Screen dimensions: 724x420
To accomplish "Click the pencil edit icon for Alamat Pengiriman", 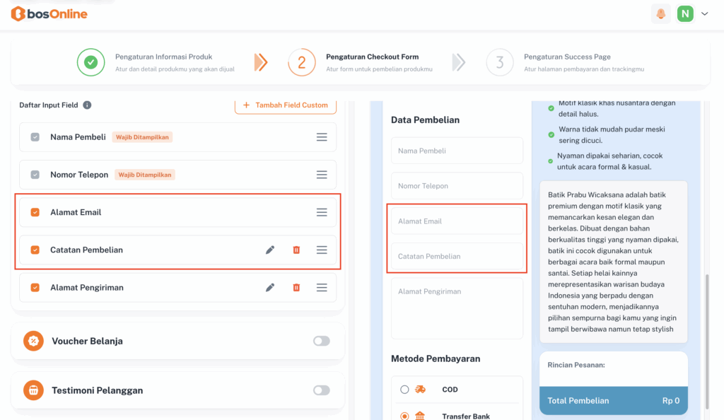I will (x=270, y=287).
